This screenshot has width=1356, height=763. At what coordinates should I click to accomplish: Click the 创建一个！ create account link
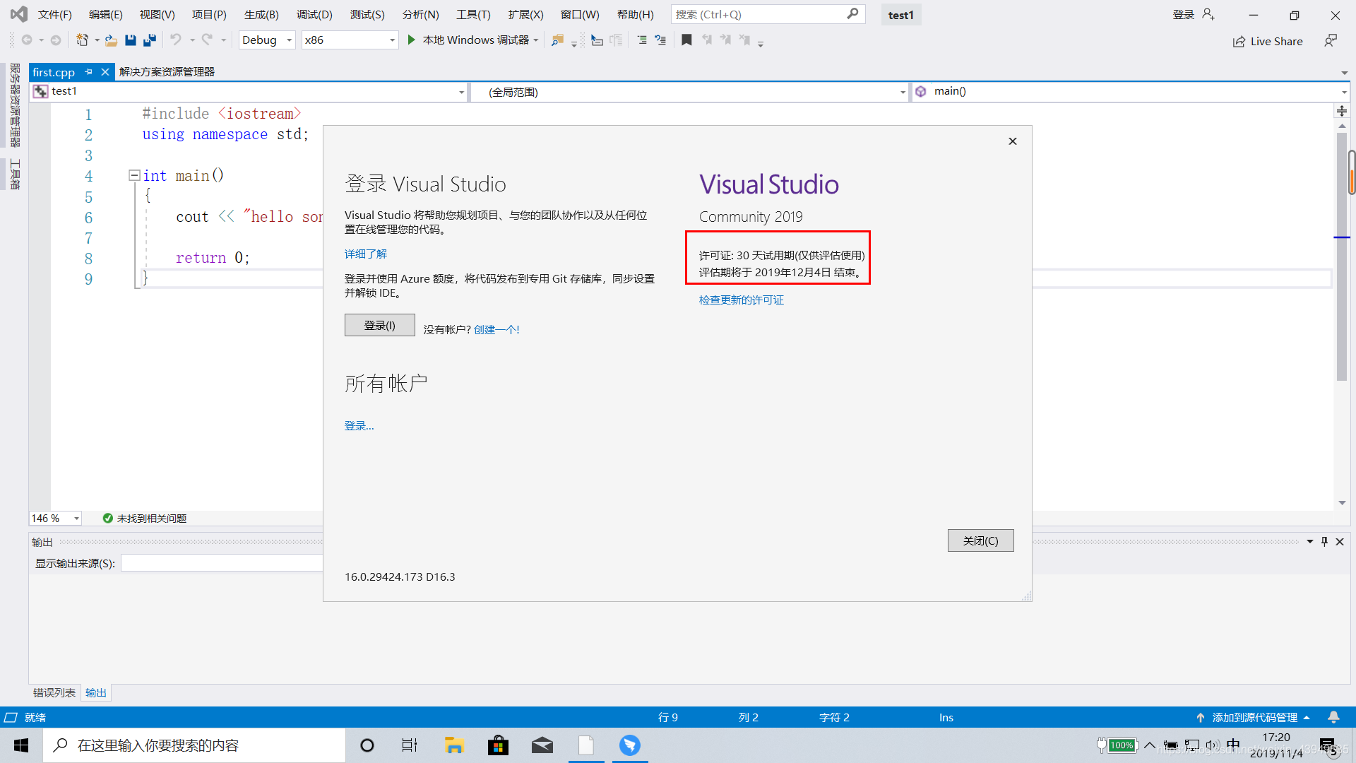(496, 329)
